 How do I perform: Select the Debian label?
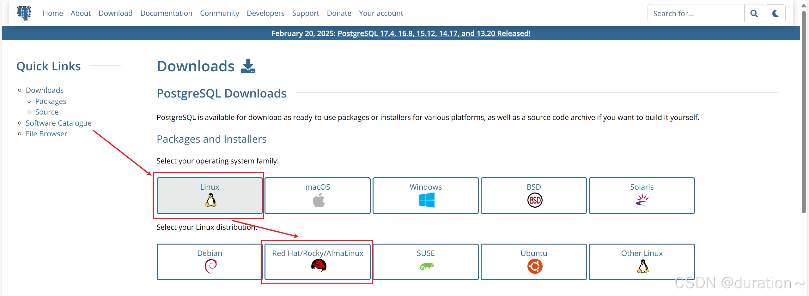(210, 253)
